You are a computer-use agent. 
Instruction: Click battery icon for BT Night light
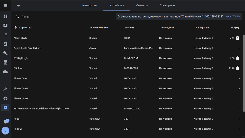(x=237, y=58)
